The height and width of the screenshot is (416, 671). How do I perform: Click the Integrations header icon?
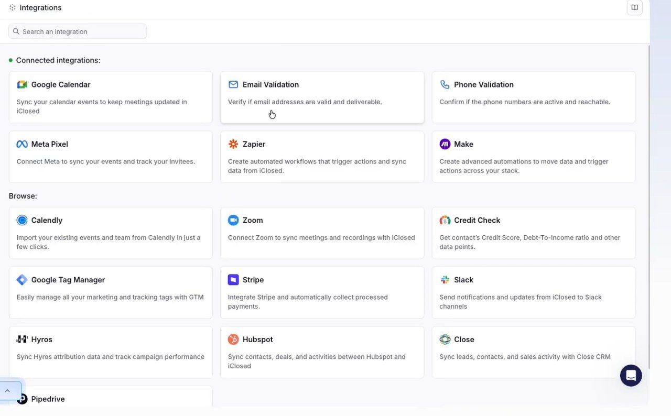(x=12, y=7)
